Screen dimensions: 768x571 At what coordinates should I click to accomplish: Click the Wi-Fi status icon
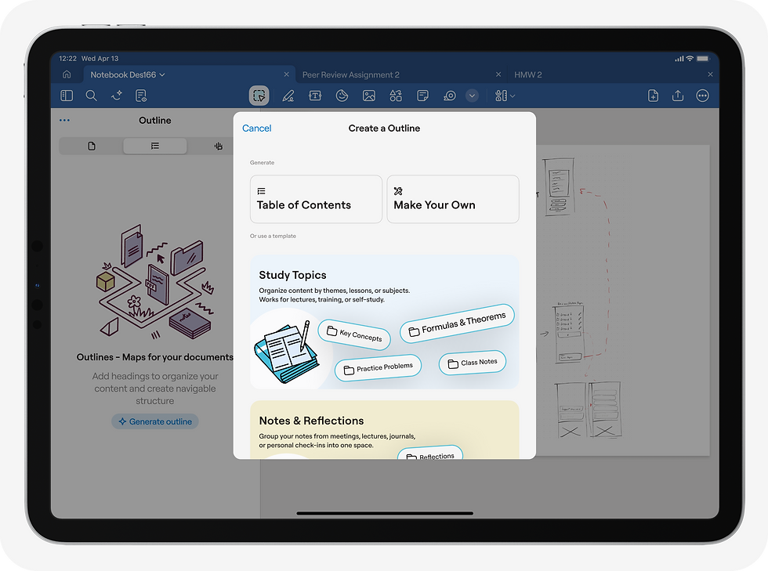click(690, 58)
